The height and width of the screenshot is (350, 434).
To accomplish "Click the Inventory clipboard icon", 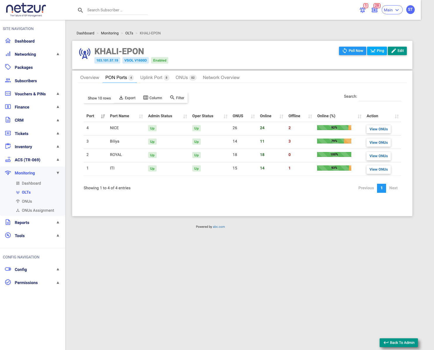I will (x=8, y=146).
